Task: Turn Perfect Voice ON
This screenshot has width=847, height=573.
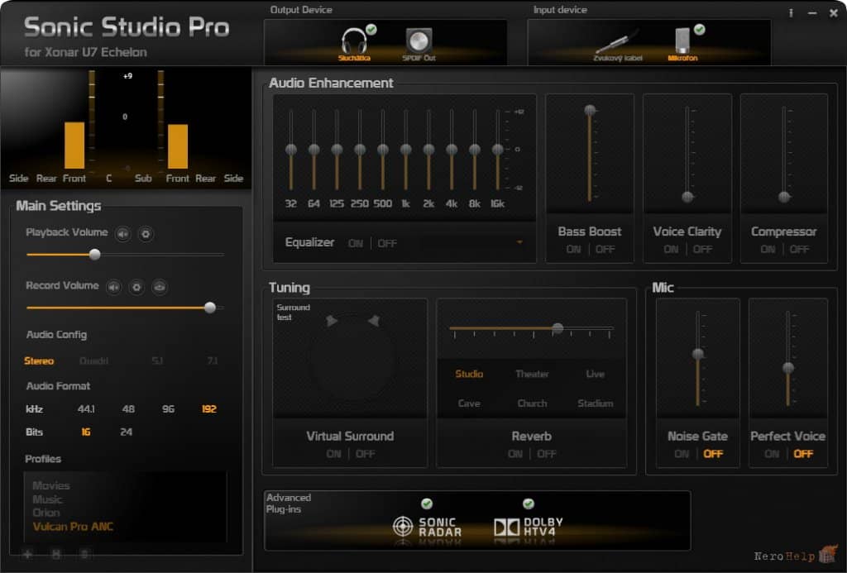Action: 772,454
